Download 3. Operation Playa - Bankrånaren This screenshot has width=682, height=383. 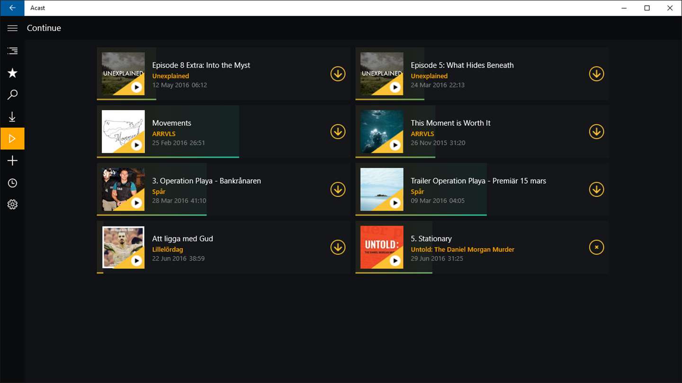pos(338,190)
